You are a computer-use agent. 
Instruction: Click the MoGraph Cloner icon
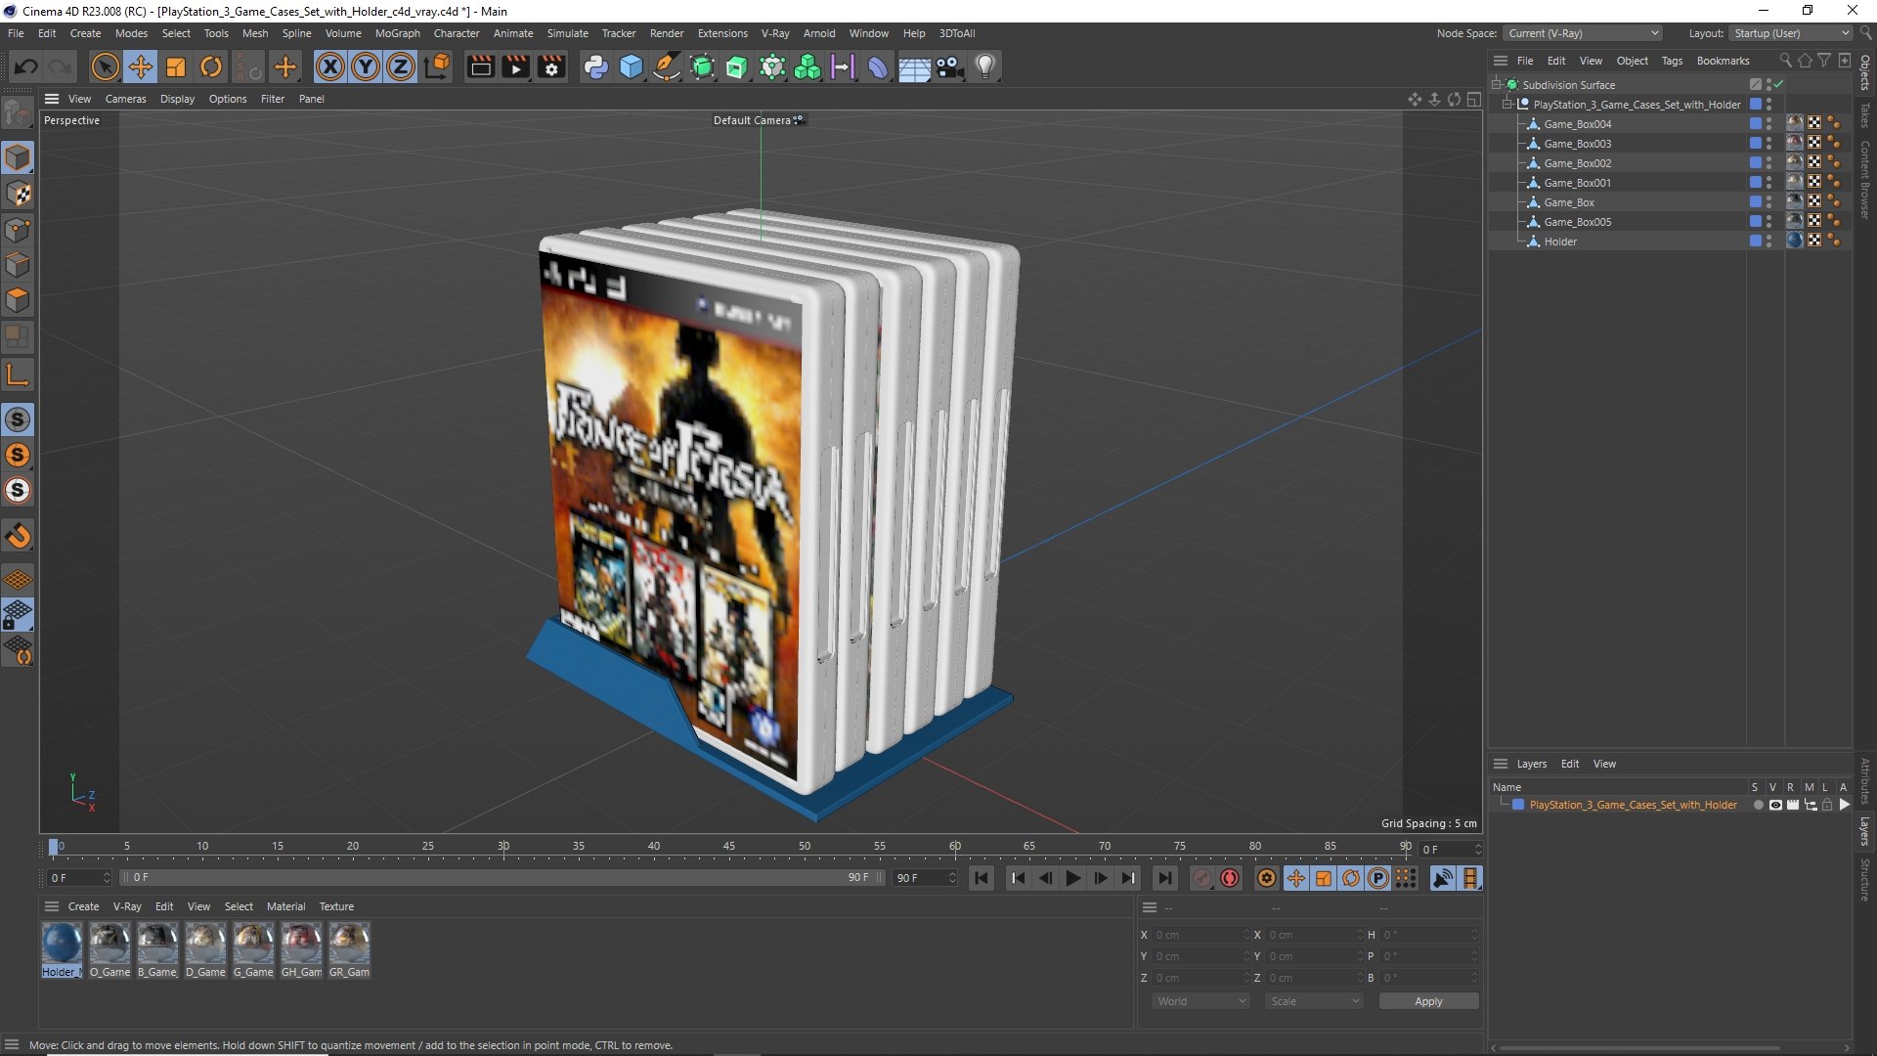[808, 66]
